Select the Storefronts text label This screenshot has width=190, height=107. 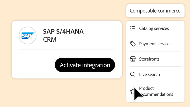point(149,59)
